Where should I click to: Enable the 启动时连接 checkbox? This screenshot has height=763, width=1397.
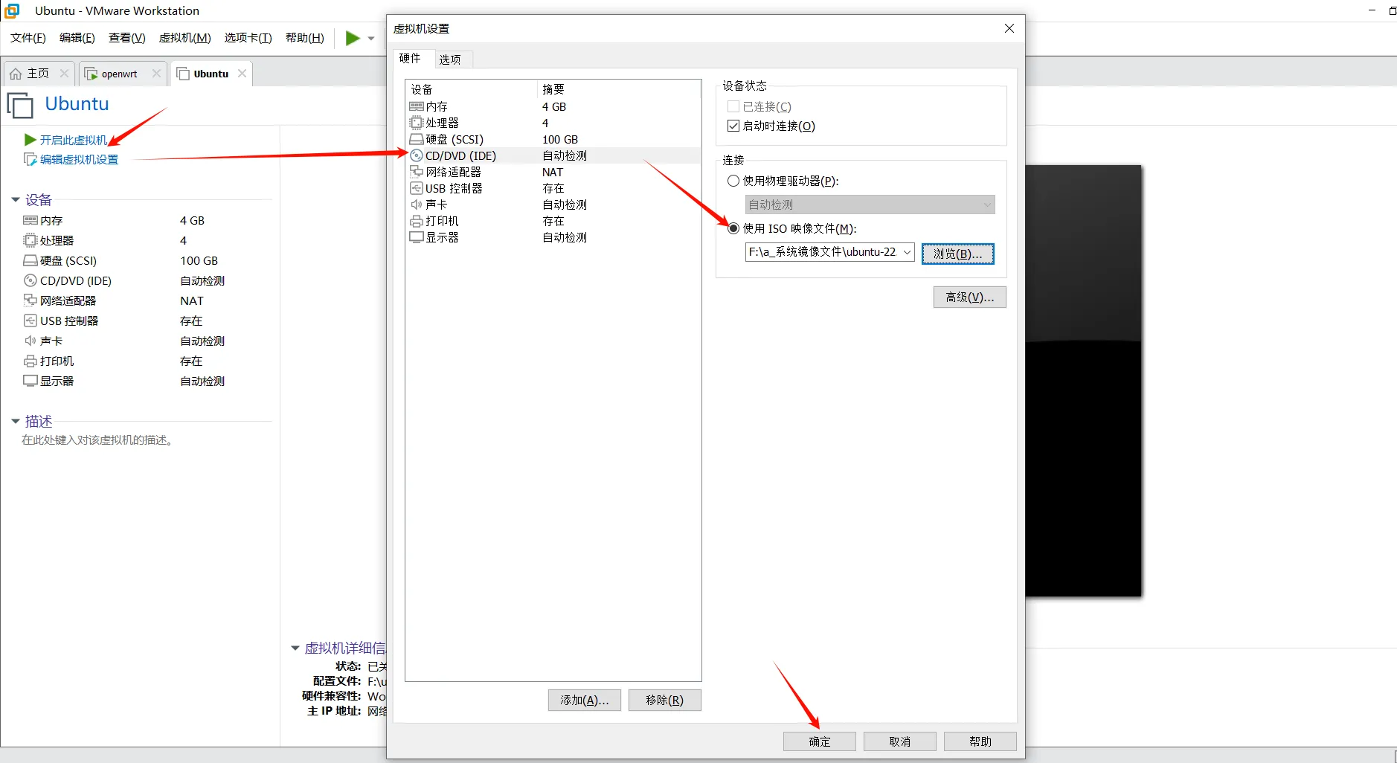(732, 126)
